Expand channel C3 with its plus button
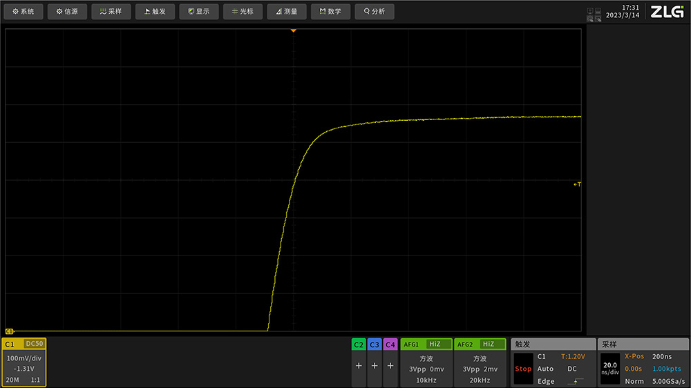The height and width of the screenshot is (388, 691). point(374,366)
